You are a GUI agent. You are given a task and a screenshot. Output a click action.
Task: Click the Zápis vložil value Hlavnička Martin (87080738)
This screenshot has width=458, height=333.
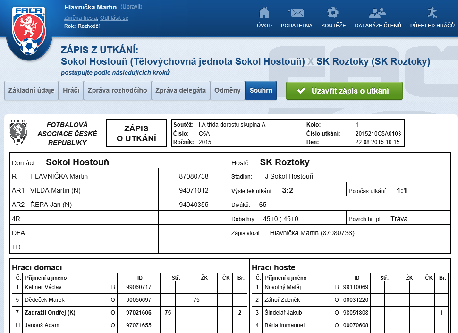click(312, 233)
